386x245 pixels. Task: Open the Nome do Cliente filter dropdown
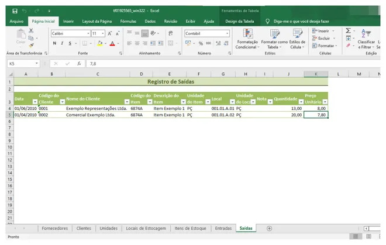point(127,102)
